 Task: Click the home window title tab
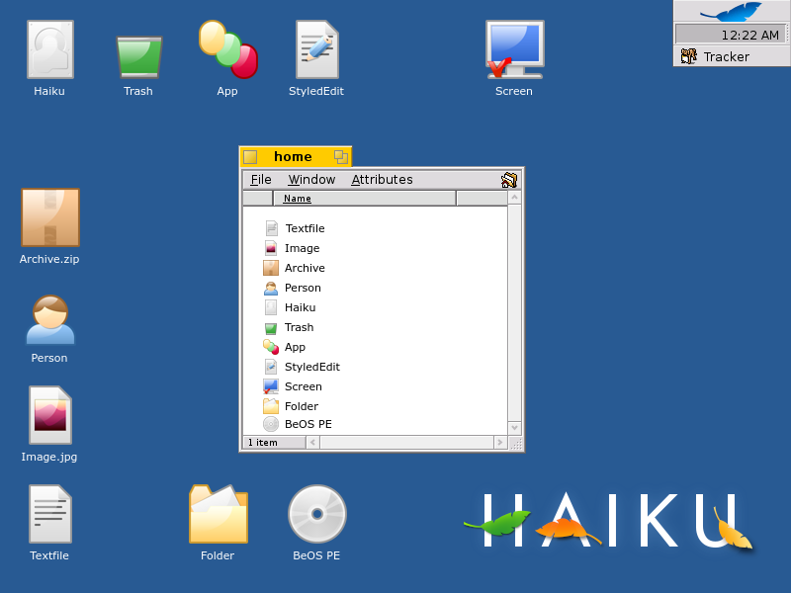(x=295, y=157)
